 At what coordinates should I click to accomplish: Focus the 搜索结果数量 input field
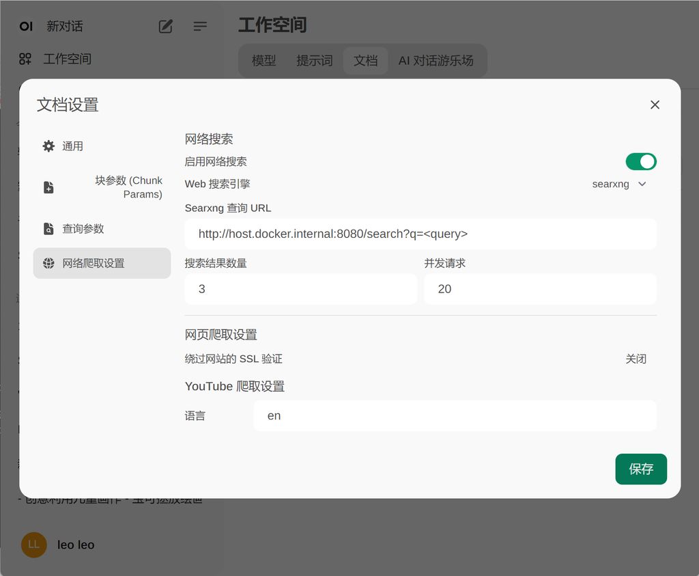300,289
